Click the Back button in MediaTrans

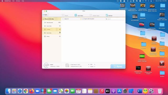(x=45, y=15)
